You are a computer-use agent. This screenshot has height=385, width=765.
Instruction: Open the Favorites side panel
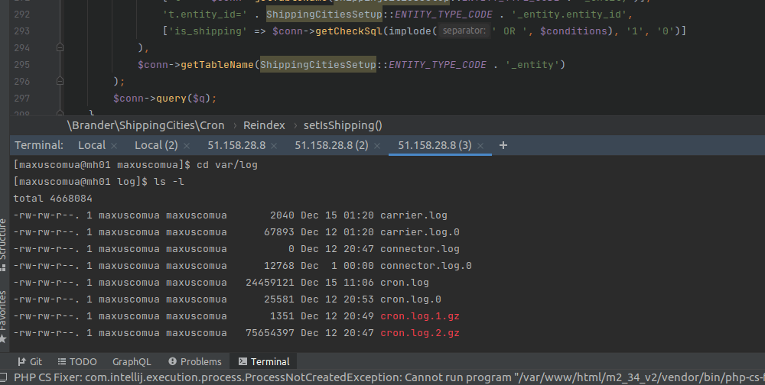[x=4, y=315]
